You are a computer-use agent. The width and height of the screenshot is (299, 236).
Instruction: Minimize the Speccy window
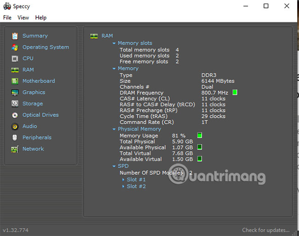tap(246, 6)
